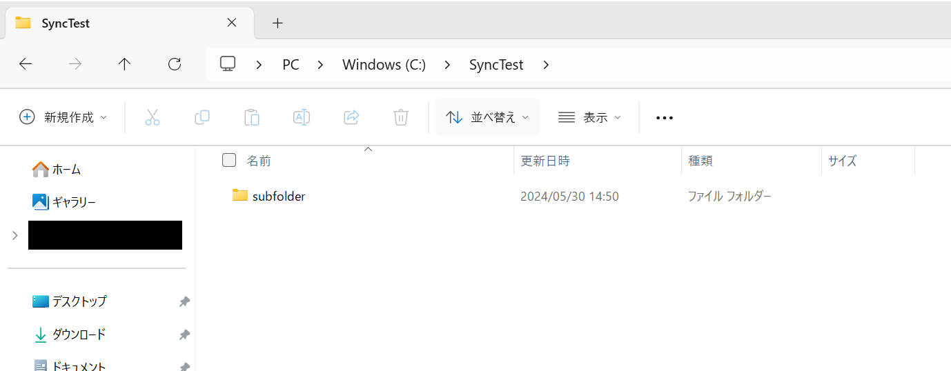Go up one folder level

[x=124, y=64]
